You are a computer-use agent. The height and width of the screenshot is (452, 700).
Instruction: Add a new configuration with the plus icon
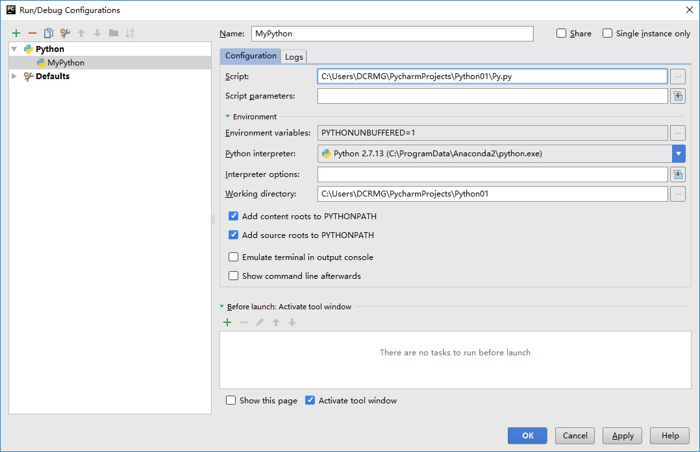click(16, 33)
